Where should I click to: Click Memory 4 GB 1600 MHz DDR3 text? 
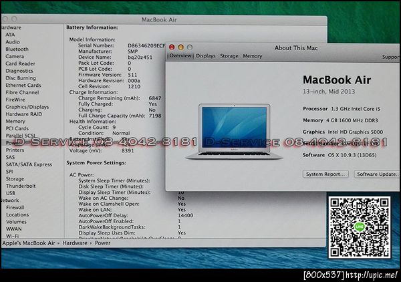(x=340, y=120)
